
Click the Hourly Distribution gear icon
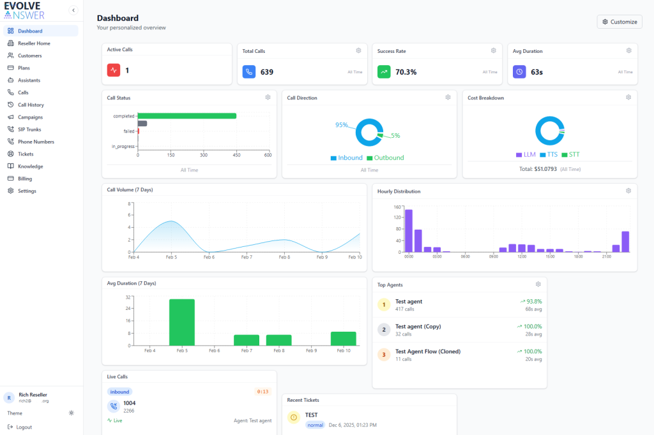[628, 191]
